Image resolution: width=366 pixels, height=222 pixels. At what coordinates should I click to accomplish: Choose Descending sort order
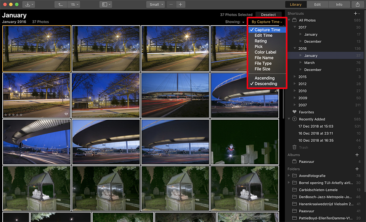[x=267, y=84]
